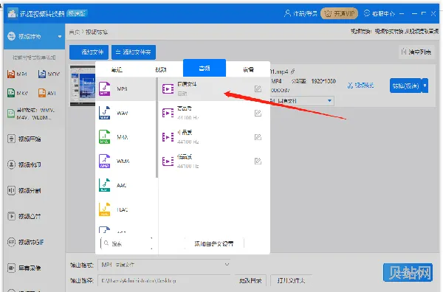Switch to the Device tab in popup

248,69
